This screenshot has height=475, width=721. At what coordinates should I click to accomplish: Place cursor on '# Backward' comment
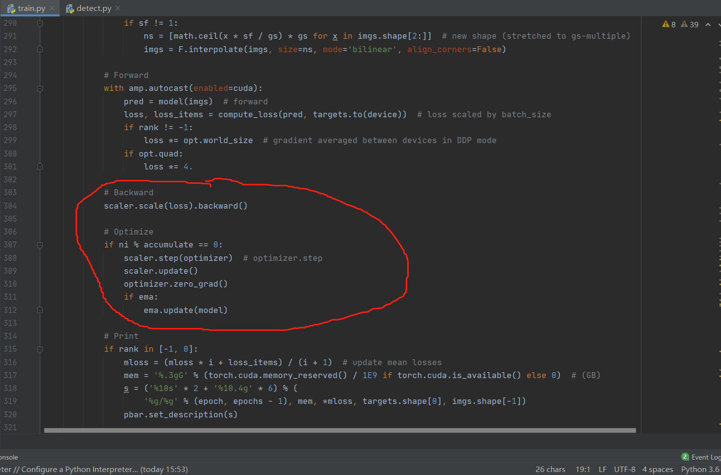128,192
